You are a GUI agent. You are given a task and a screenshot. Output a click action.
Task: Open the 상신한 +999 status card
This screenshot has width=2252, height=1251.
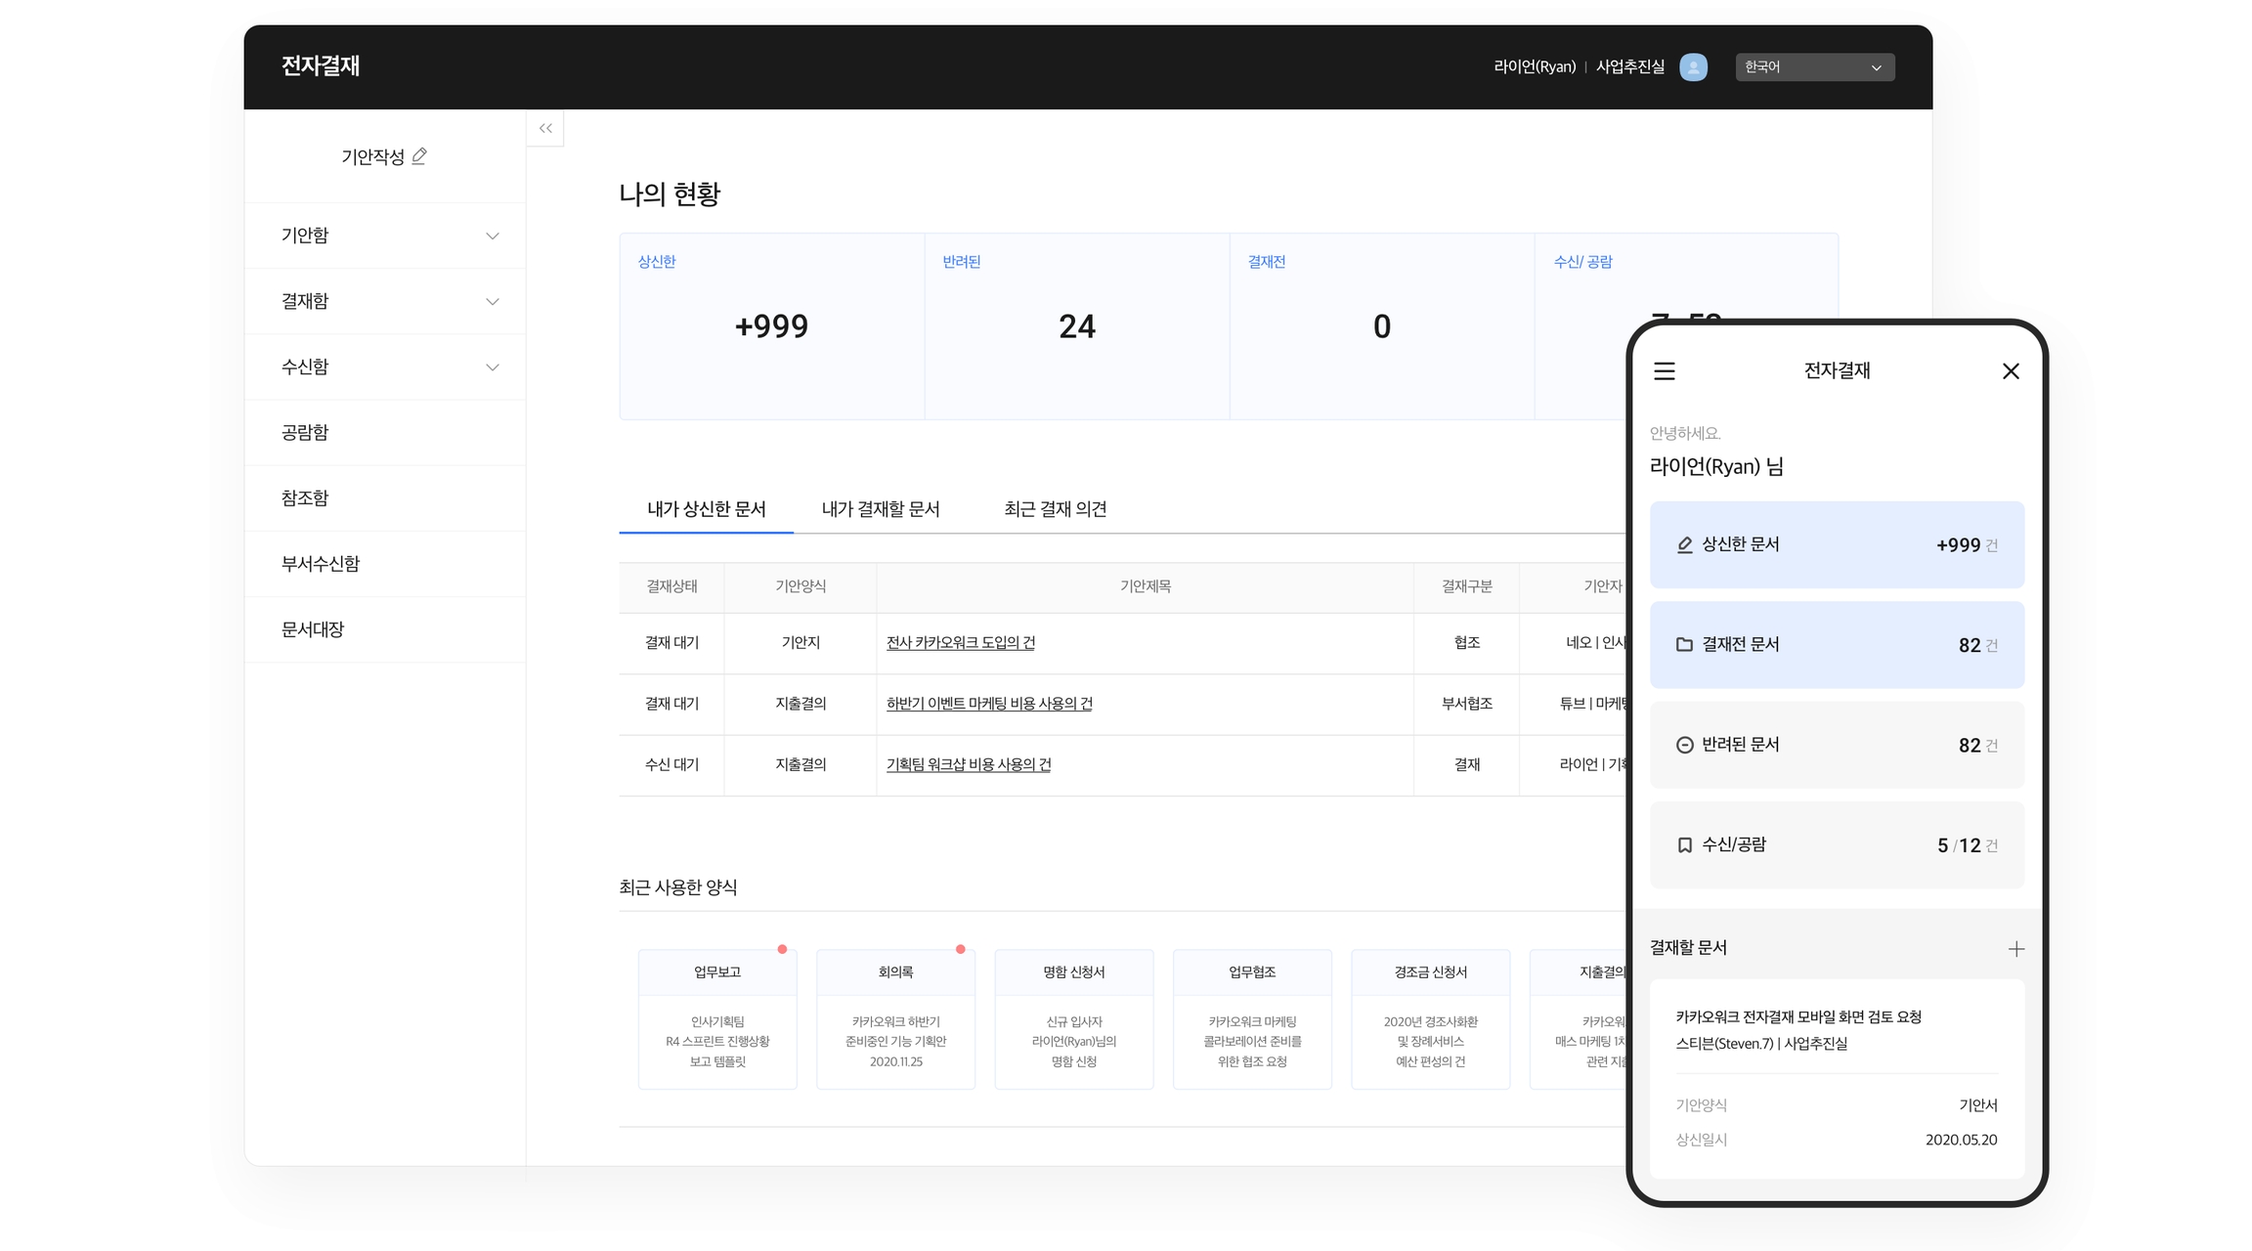tap(771, 326)
